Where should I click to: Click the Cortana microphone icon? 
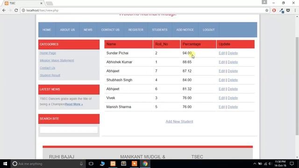coord(81,164)
